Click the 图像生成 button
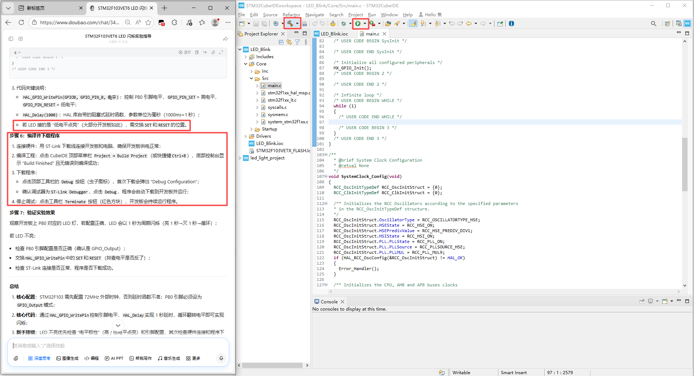Viewport: 694px width, 376px height. (x=68, y=358)
